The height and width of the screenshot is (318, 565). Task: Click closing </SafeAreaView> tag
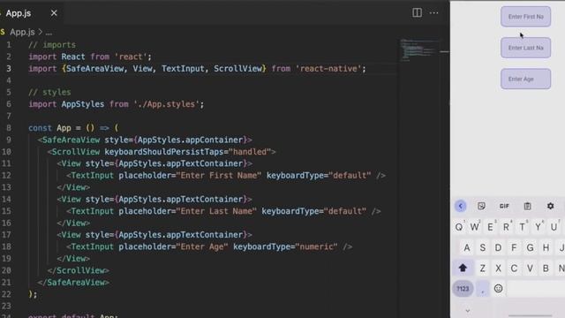73,283
